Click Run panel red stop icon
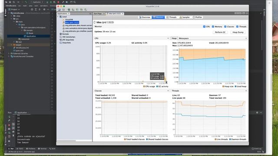 [9, 125]
